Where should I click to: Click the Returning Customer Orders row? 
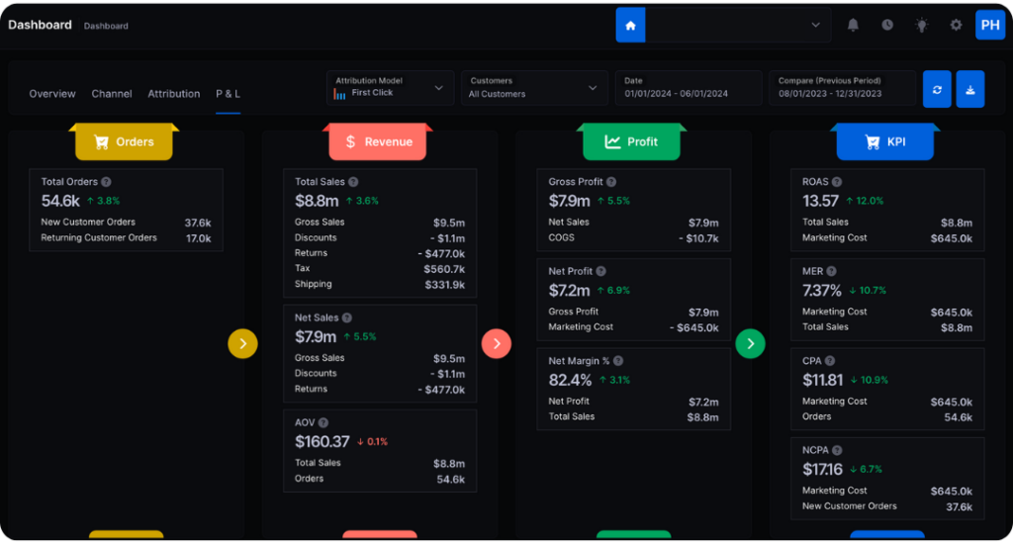click(x=126, y=237)
